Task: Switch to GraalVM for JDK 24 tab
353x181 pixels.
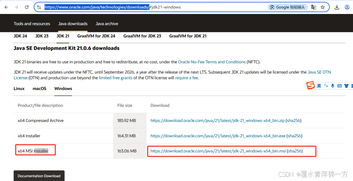Action: tap(96, 36)
